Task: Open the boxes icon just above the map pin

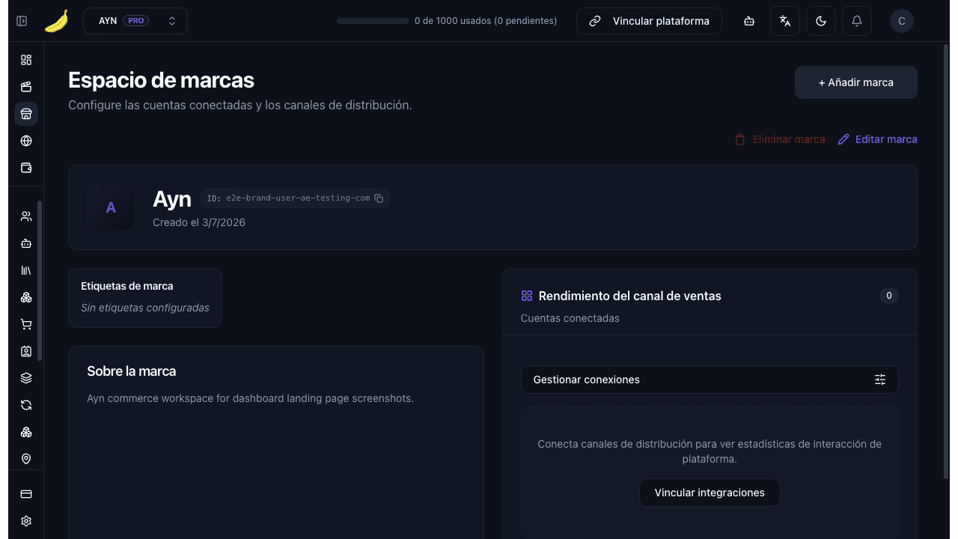Action: [26, 432]
